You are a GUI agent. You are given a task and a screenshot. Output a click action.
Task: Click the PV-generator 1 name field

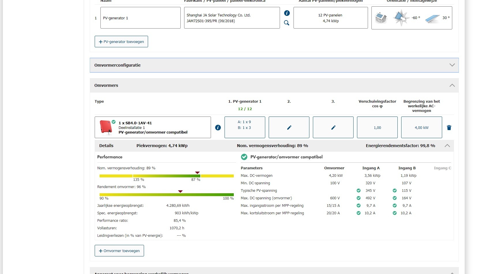pyautogui.click(x=140, y=18)
